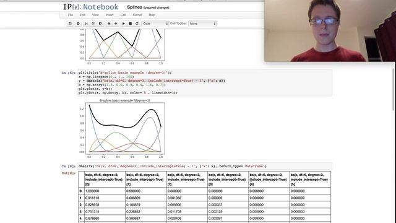Open the cell type Code dropdown
This screenshot has height=223, width=396.
pyautogui.click(x=155, y=24)
